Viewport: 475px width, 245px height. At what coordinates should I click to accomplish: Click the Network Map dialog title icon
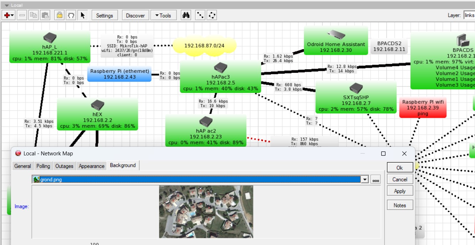pos(19,153)
